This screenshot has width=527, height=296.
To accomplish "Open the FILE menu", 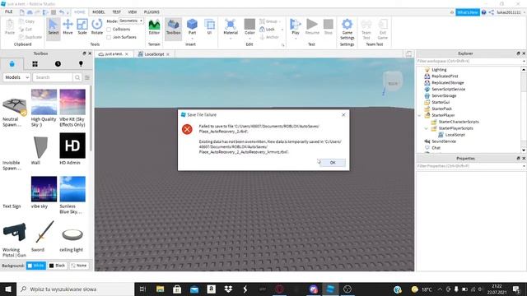I will tap(9, 12).
